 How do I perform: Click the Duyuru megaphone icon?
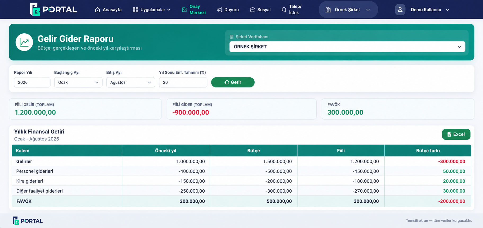click(x=219, y=10)
